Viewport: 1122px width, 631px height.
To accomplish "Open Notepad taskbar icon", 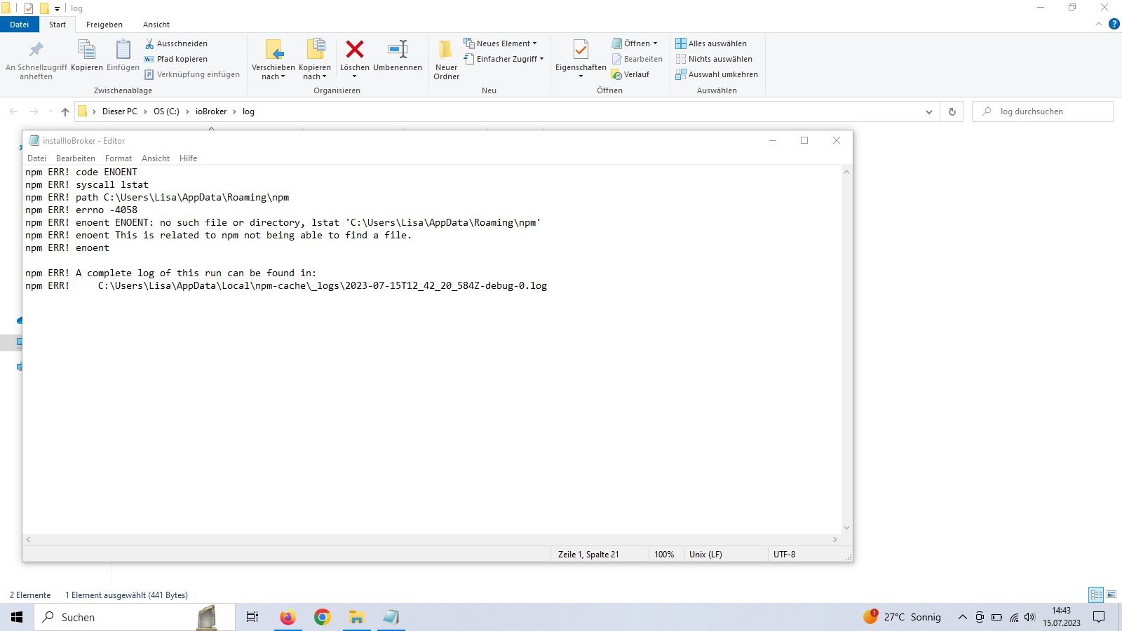I will (x=391, y=617).
